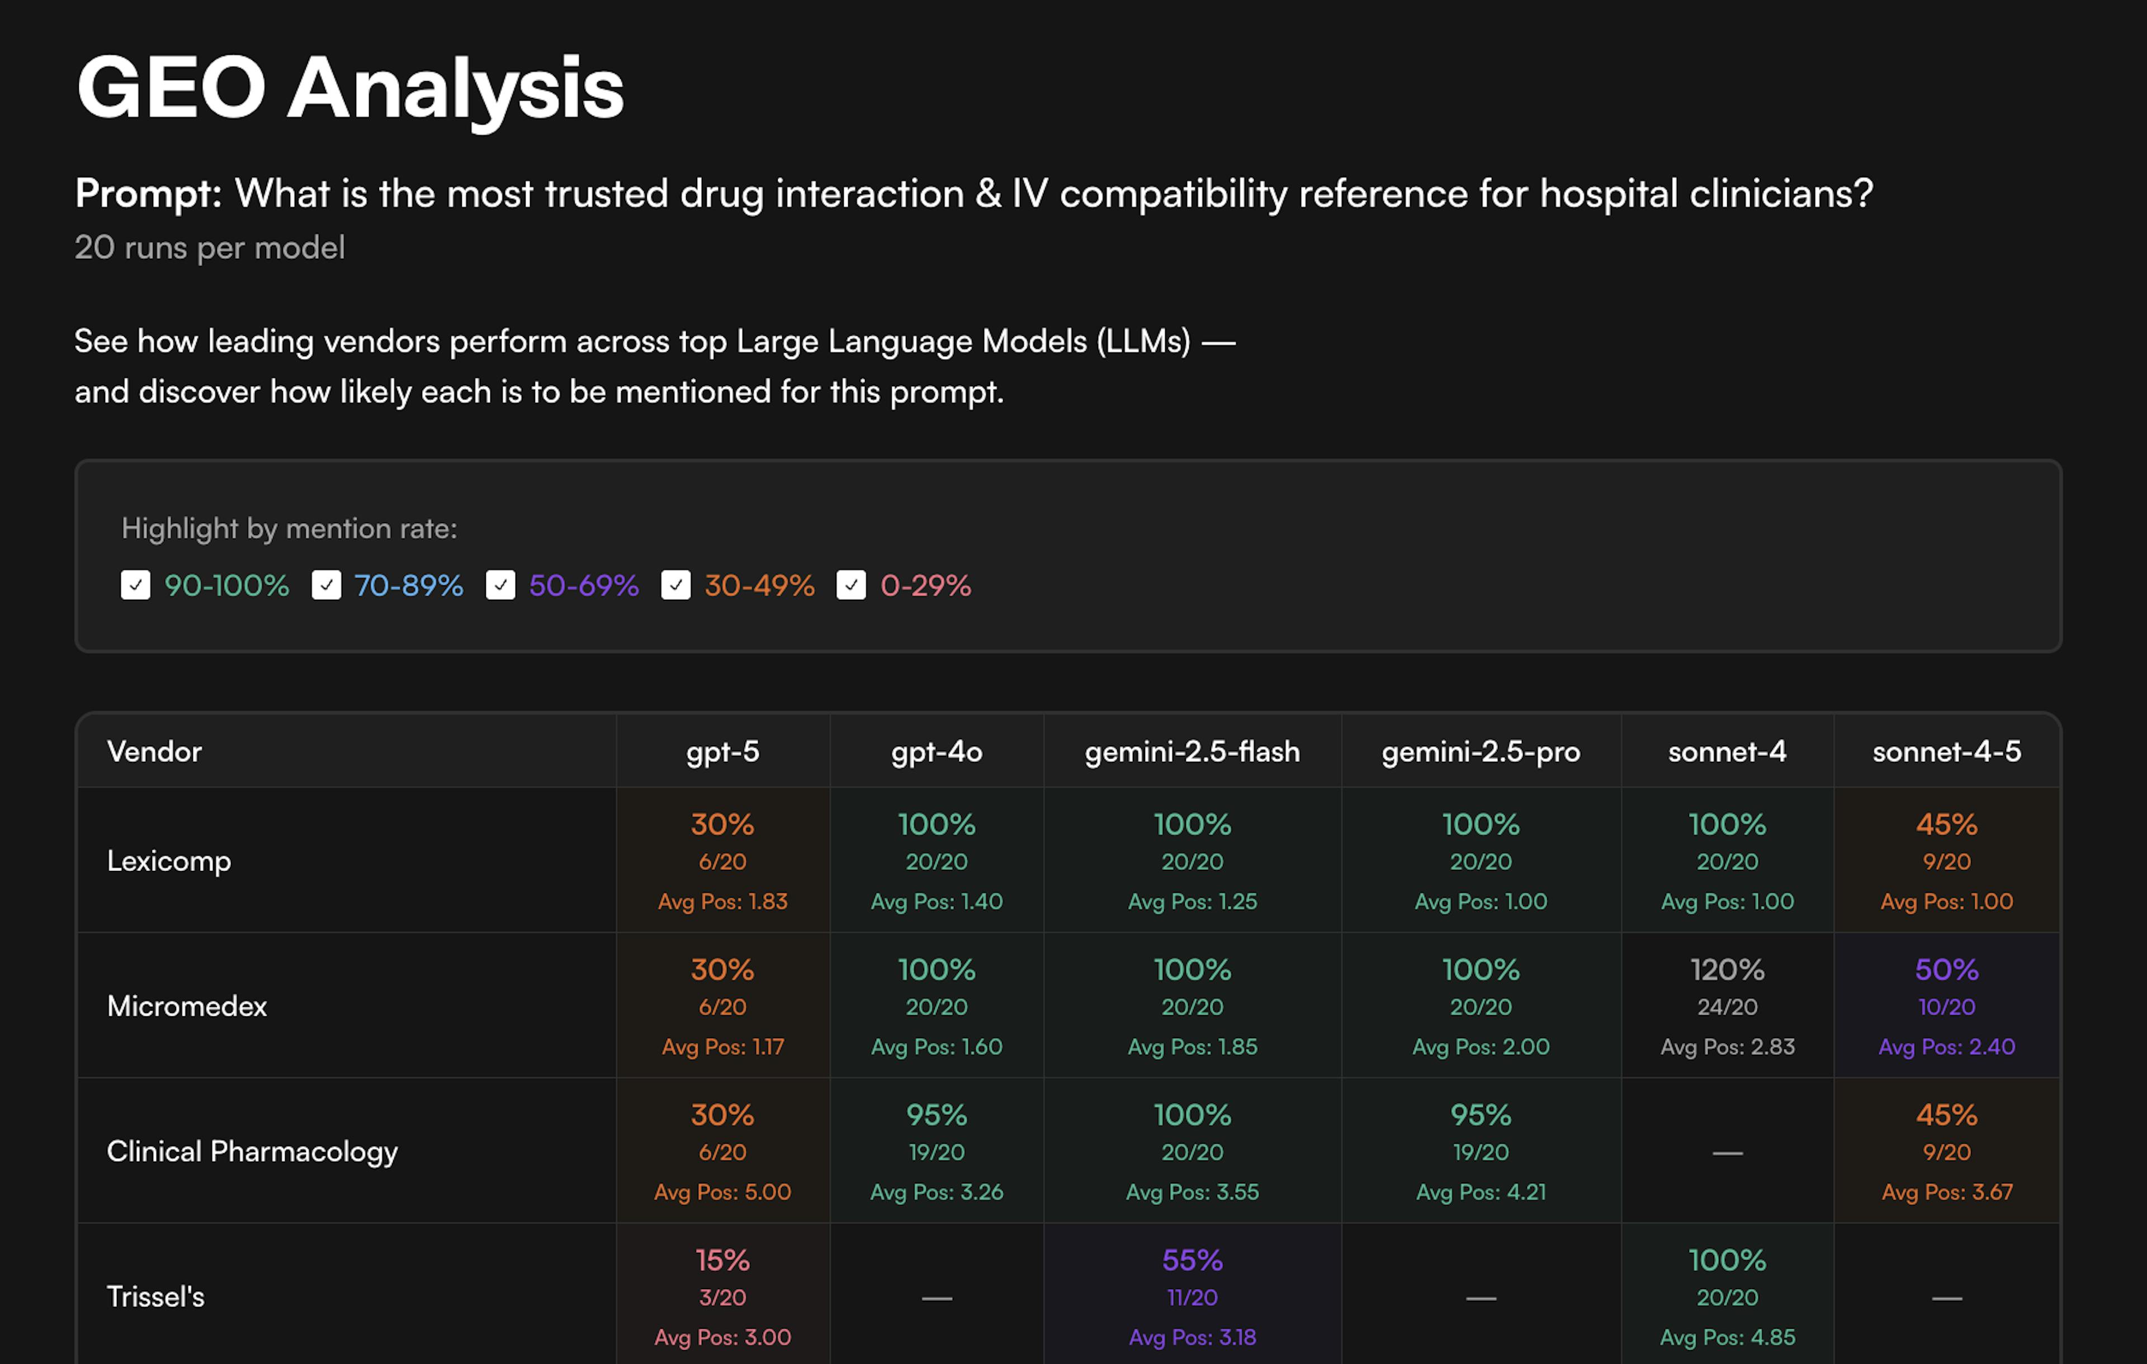2147x1364 pixels.
Task: Disable the 50-69% highlight checkbox
Action: coord(500,586)
